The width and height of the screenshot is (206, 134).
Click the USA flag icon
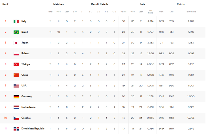point(16,86)
